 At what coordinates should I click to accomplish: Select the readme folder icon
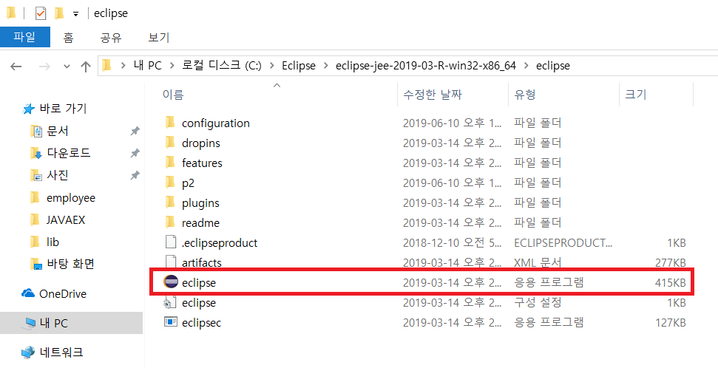pyautogui.click(x=170, y=222)
